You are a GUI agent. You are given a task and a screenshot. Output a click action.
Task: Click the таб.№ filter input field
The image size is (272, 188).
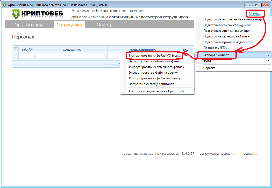coord(26,56)
